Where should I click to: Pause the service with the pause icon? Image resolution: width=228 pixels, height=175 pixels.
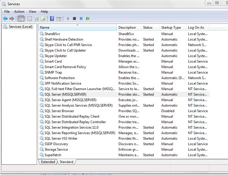81,19
